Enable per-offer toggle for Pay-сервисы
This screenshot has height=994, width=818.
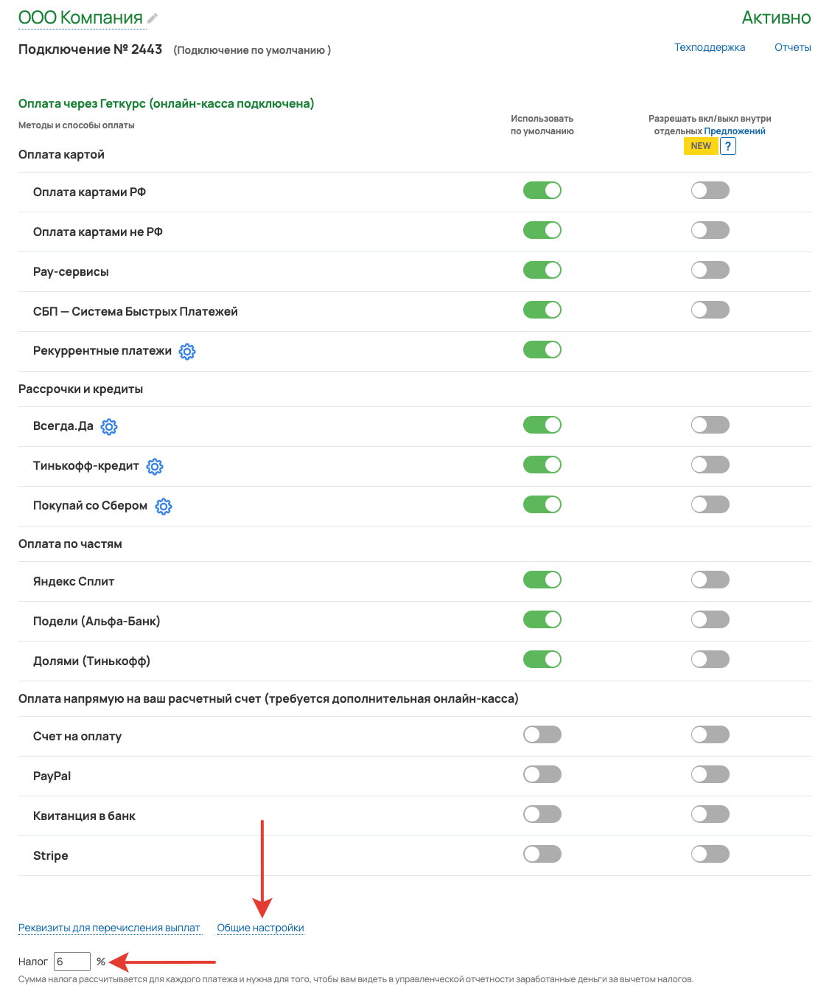pos(710,270)
